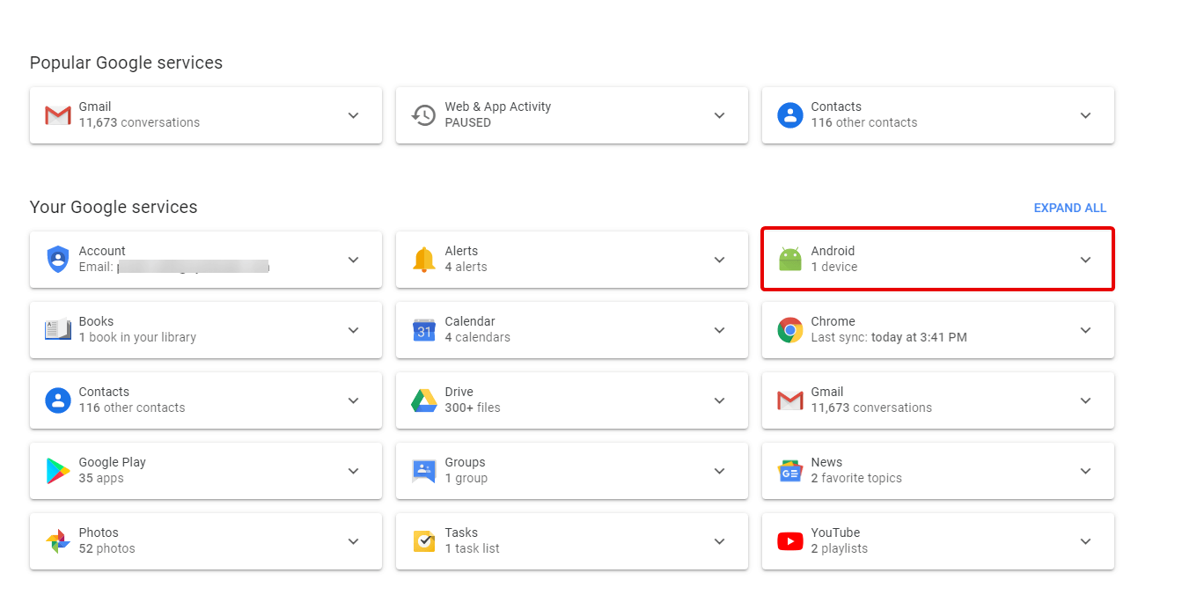Collapse the Alerts section chevron
The width and height of the screenshot is (1204, 595).
[719, 259]
